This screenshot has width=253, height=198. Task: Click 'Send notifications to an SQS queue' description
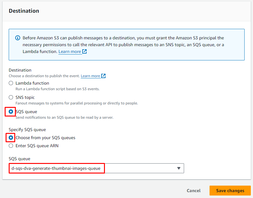tap(64, 117)
